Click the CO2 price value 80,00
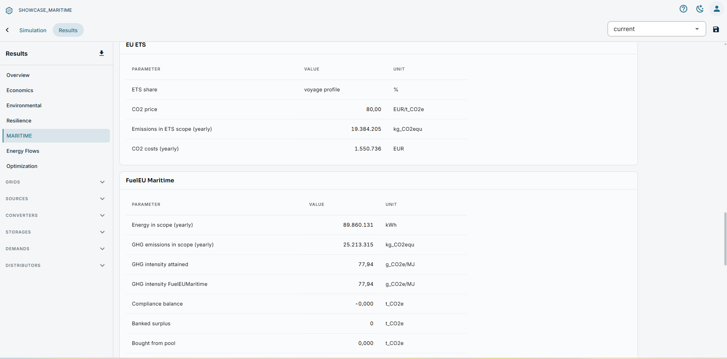The height and width of the screenshot is (359, 727). tap(373, 109)
